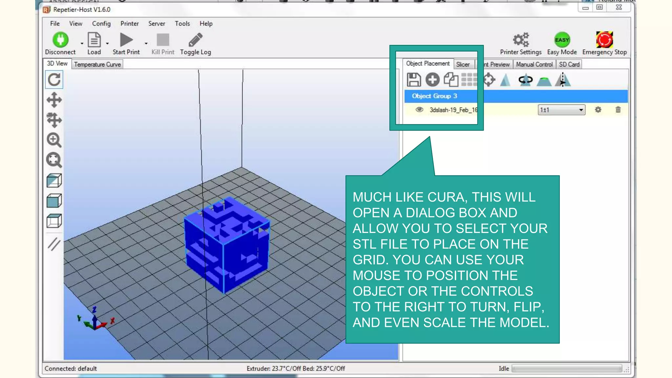This screenshot has width=672, height=378.
Task: Hit the Emergency Stop button
Action: tap(604, 40)
